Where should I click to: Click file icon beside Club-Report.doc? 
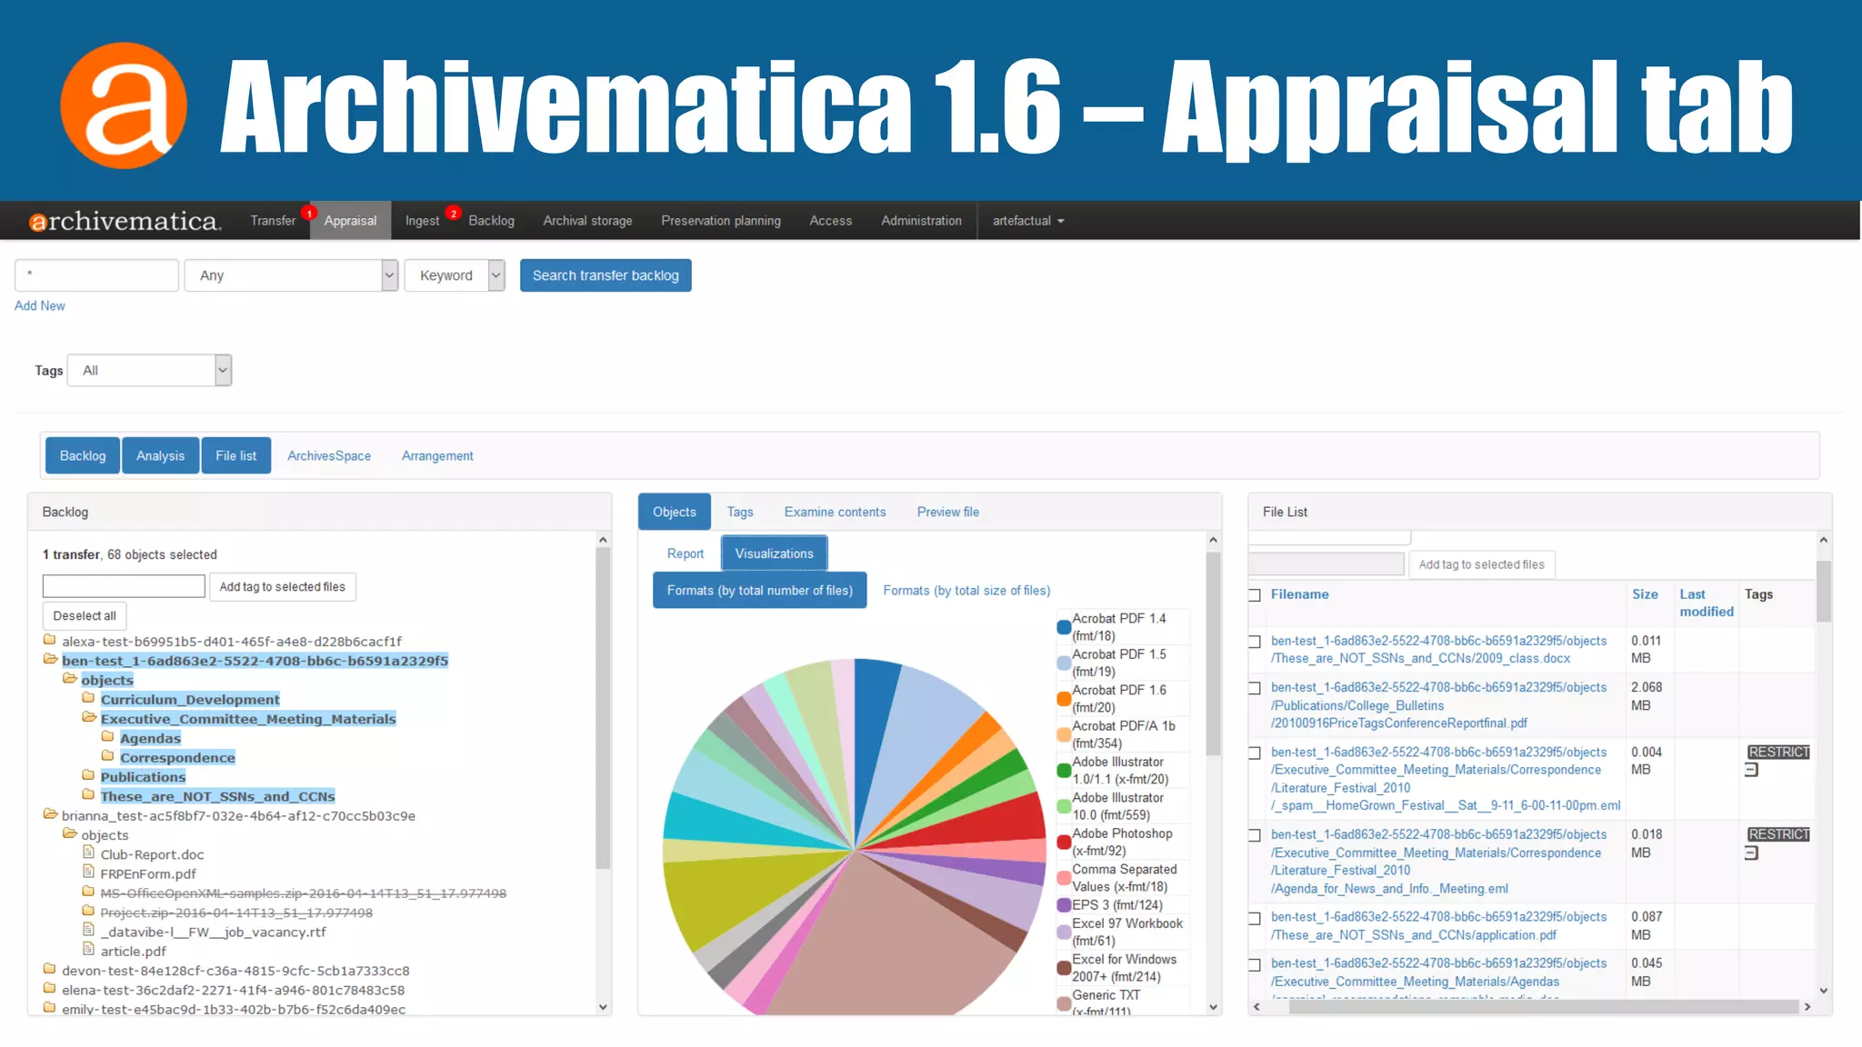point(88,853)
